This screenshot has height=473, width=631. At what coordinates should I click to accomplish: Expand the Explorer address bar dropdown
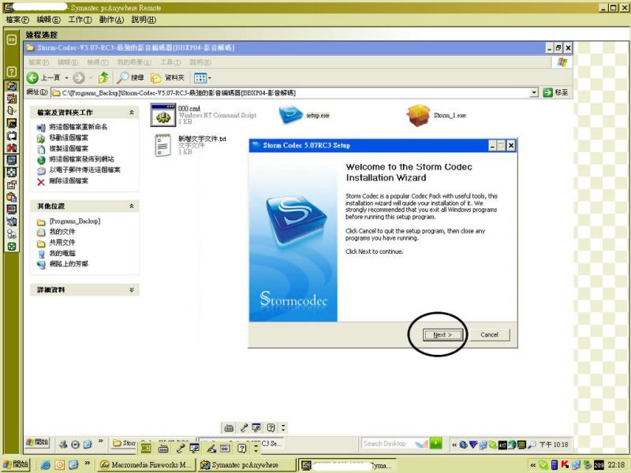click(x=534, y=92)
